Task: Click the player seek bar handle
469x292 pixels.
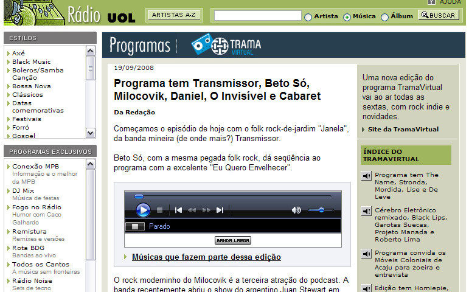Action: tap(139, 196)
